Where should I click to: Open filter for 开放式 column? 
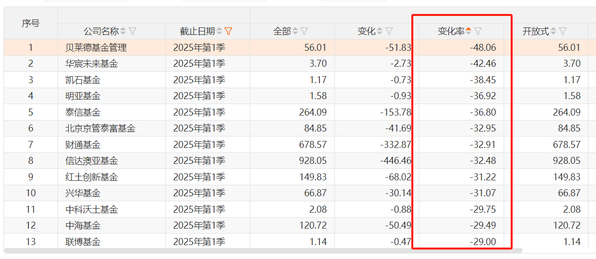tap(563, 31)
